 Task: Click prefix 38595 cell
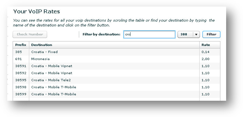point(21,80)
